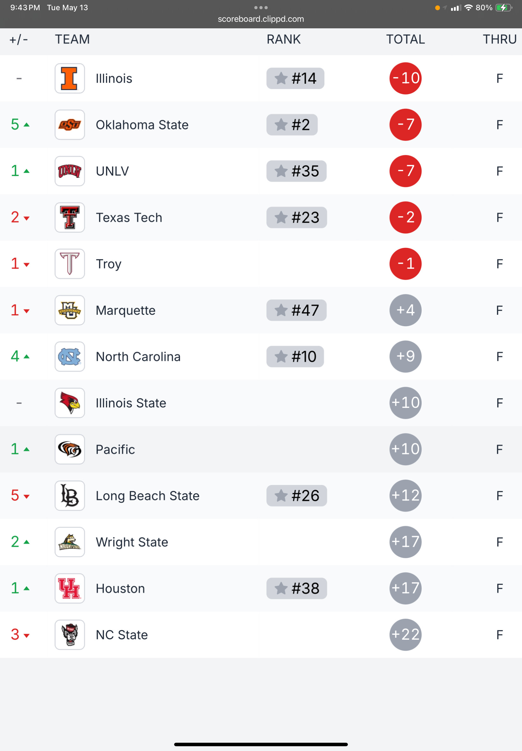522x751 pixels.
Task: Click the #2 rank badge
Action: 292,125
